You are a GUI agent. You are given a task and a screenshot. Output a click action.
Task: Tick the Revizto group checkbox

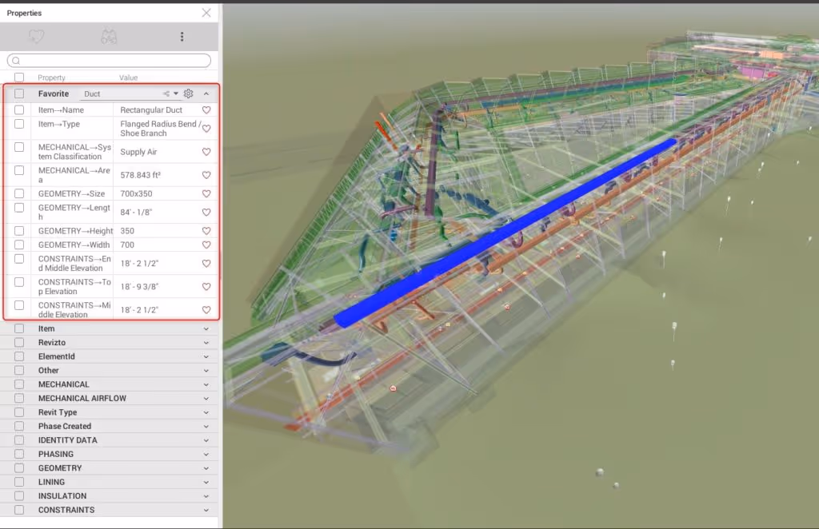pos(19,342)
